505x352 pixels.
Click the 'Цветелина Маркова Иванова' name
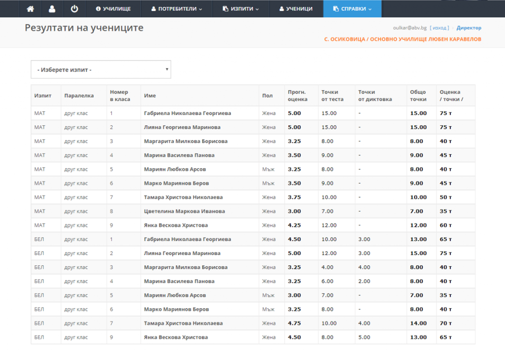[184, 211]
